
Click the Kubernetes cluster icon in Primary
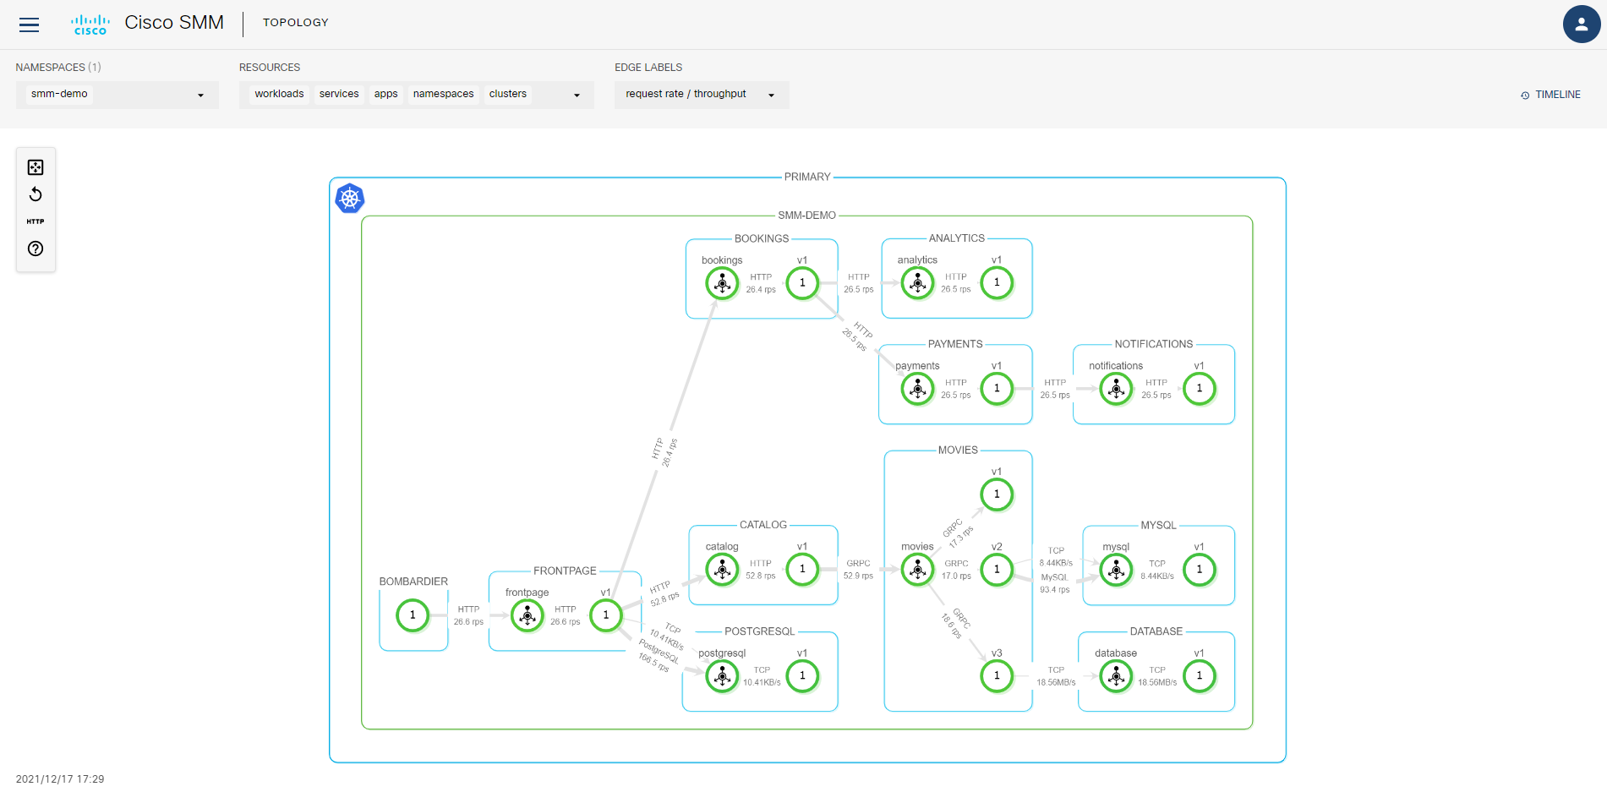tap(350, 199)
